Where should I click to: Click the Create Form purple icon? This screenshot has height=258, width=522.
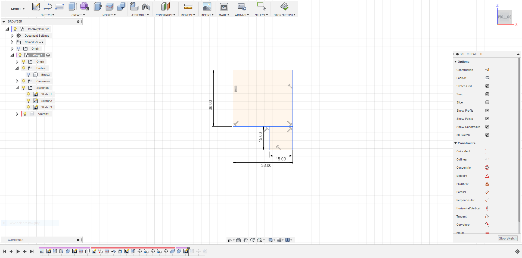(x=84, y=6)
